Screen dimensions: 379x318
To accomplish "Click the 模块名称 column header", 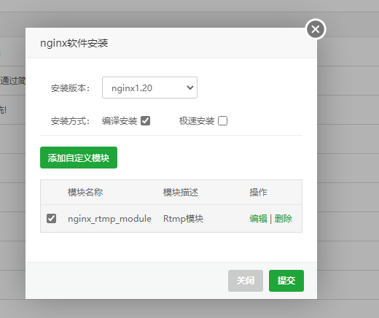I will (85, 193).
